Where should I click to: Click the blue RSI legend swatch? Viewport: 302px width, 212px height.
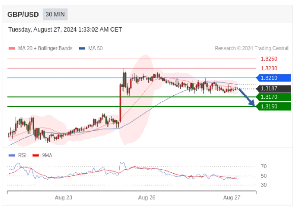point(12,155)
